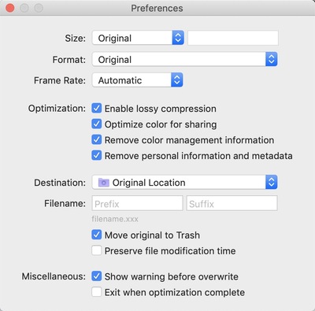The width and height of the screenshot is (315, 311).
Task: Click the Frame Rate: label
Action: pyautogui.click(x=60, y=80)
